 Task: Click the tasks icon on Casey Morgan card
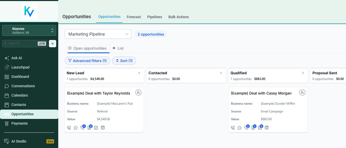point(260,127)
